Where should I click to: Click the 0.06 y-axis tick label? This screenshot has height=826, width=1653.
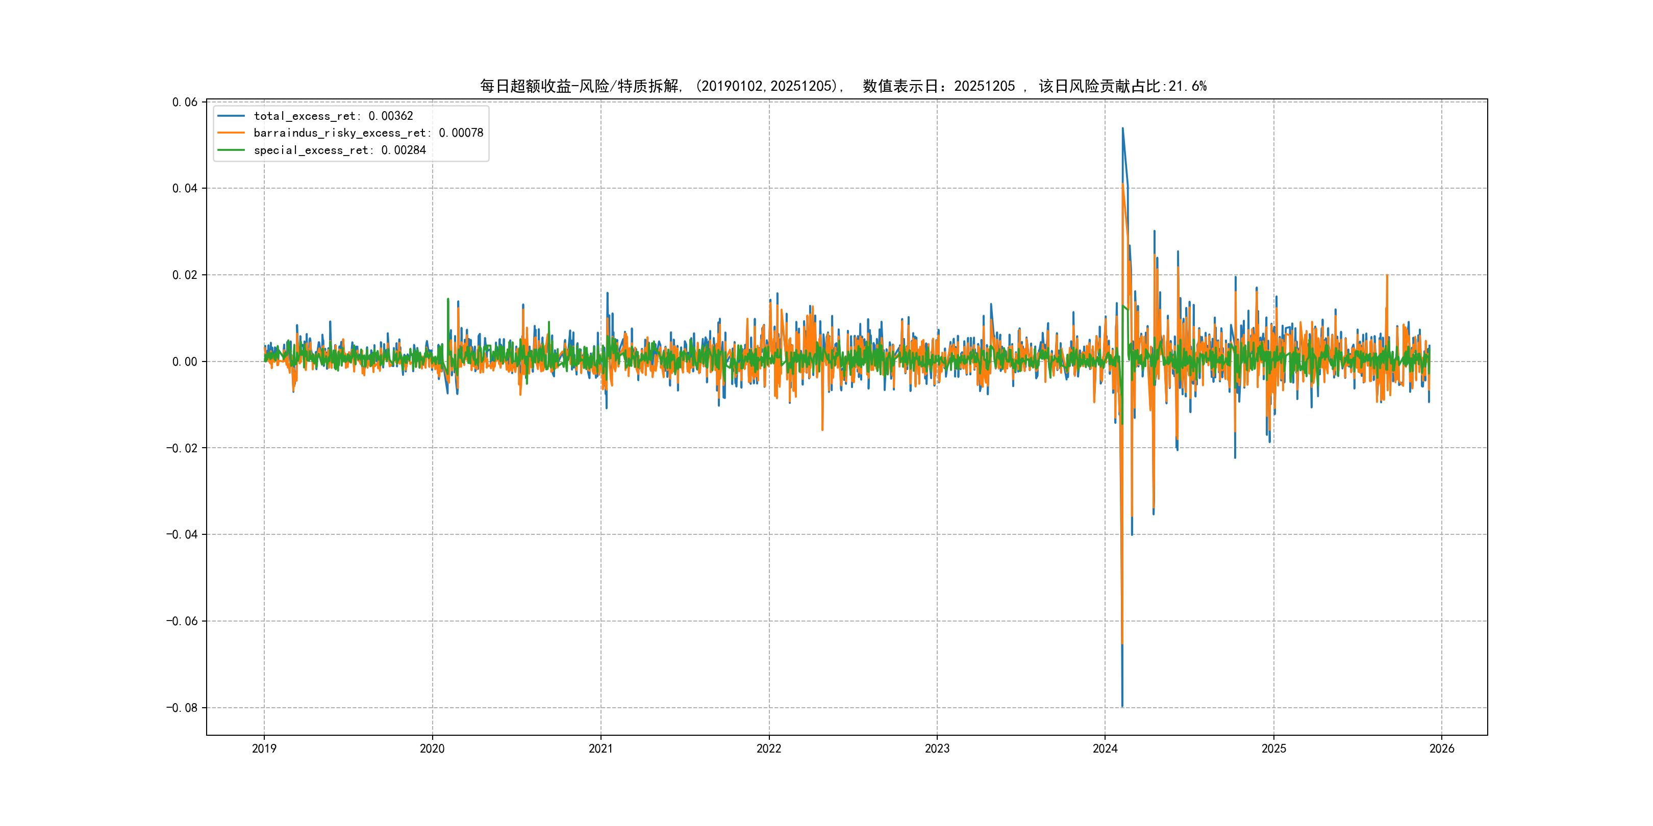184,102
